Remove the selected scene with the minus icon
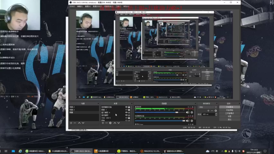The width and height of the screenshot is (274, 154). tap(75, 123)
